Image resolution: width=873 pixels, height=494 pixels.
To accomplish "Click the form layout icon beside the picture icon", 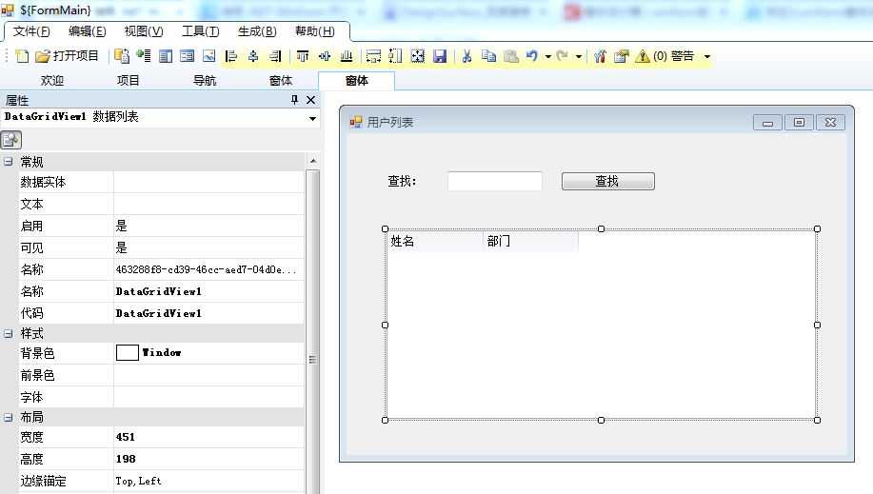I will pyautogui.click(x=187, y=56).
